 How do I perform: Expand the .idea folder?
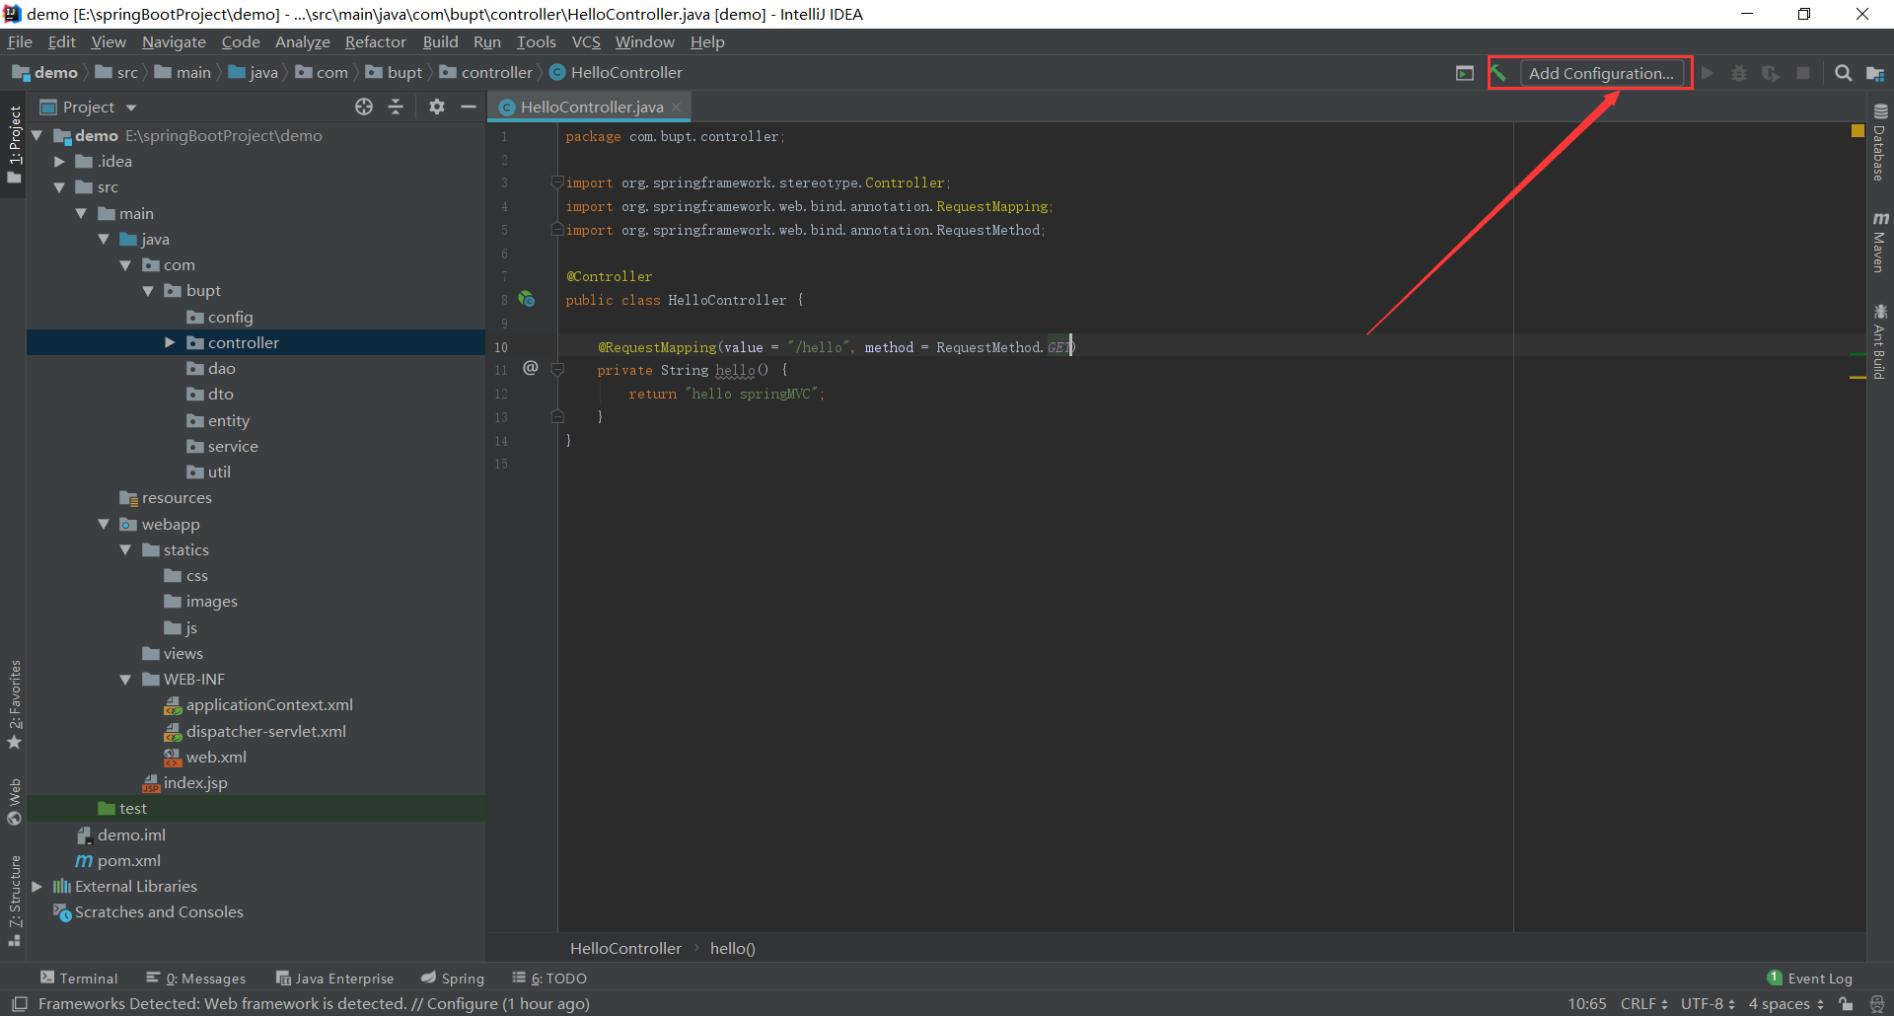coord(59,162)
